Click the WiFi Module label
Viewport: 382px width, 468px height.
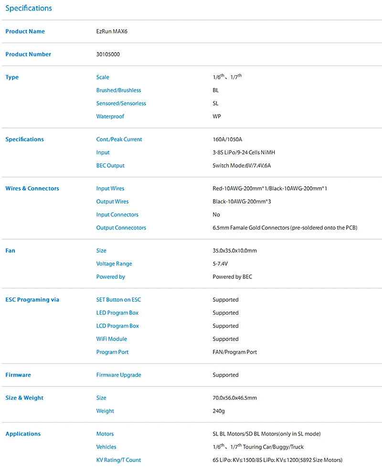point(112,339)
